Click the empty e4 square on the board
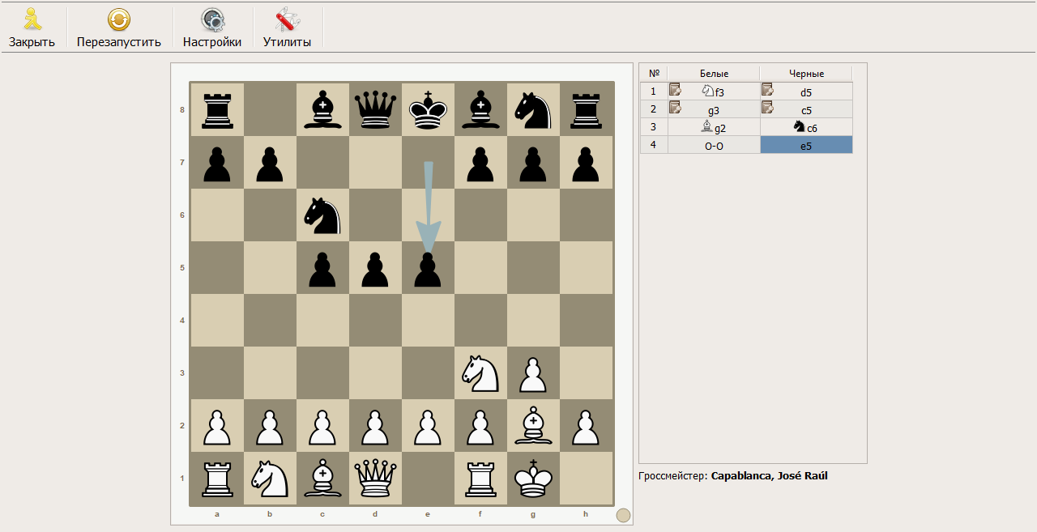Viewport: 1037px width, 532px height. 428,320
